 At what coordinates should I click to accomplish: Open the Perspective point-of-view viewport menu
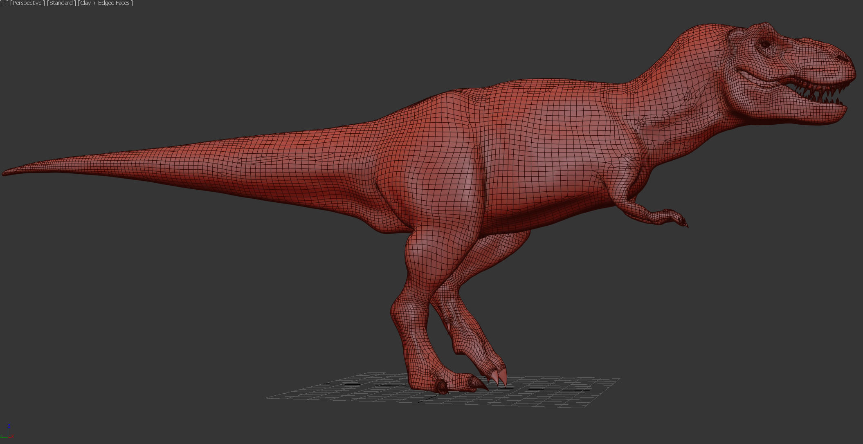(x=27, y=3)
